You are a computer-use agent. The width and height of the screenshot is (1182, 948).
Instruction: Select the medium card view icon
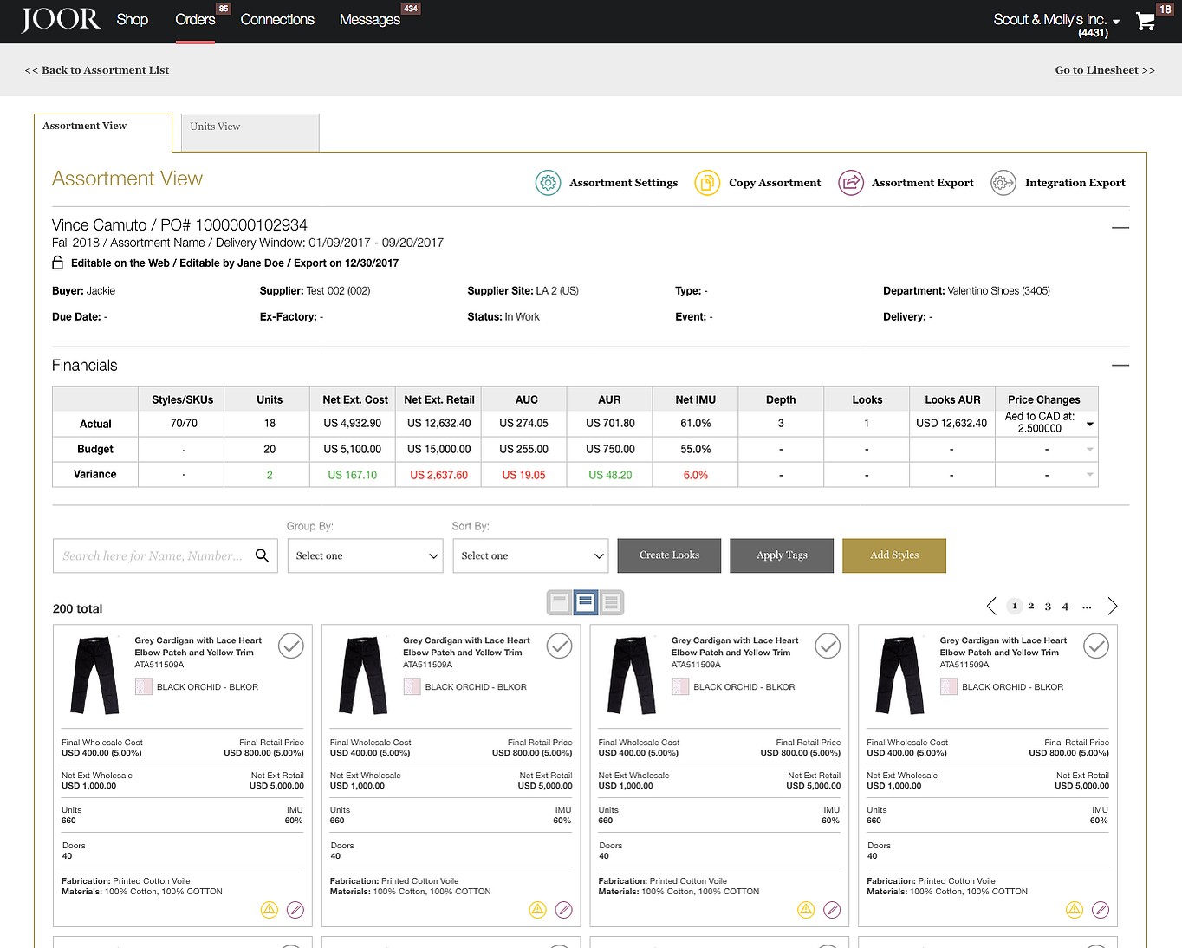click(585, 602)
